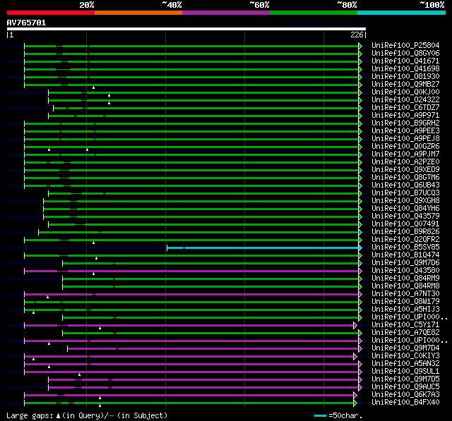Click the purple arrowhead ending the C5Y171 alignment
This screenshot has height=421, width=452.
pyautogui.click(x=355, y=326)
